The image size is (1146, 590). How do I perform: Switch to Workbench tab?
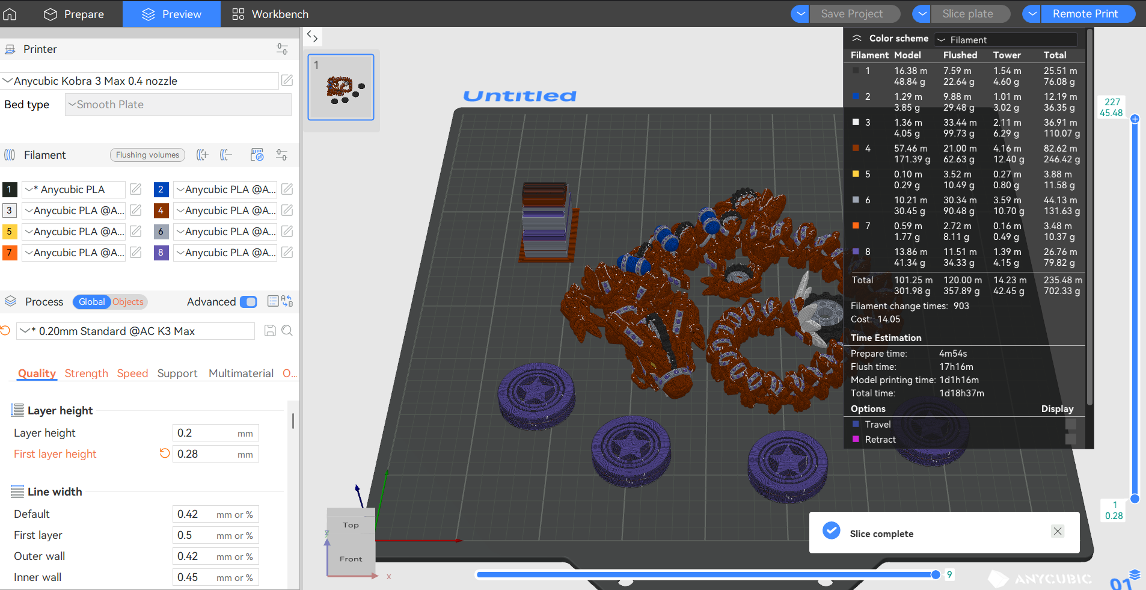270,14
